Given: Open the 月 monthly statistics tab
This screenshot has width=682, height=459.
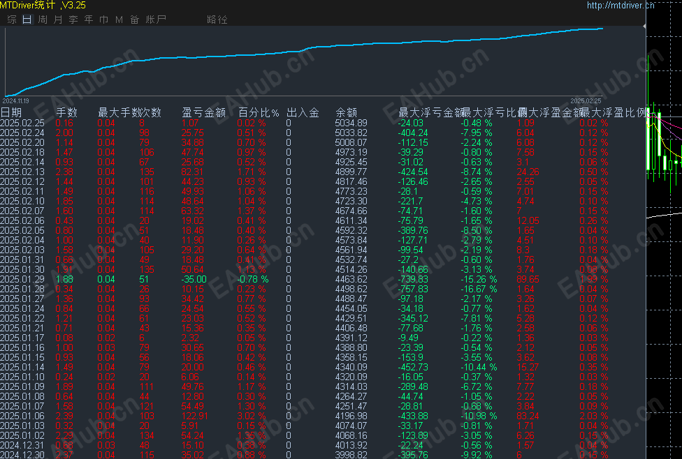Looking at the screenshot, I should tap(58, 20).
